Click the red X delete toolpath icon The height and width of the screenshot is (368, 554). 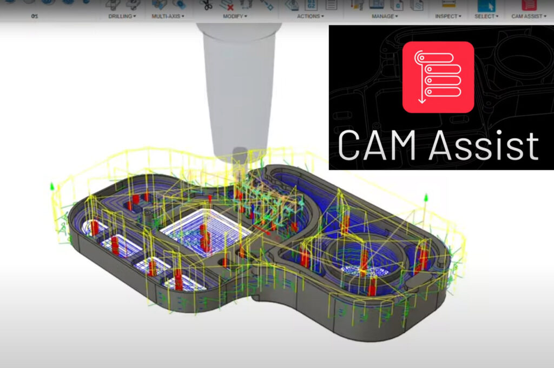click(227, 5)
